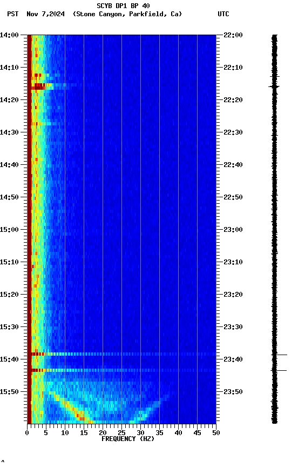Click the date text 'Nov 7,2024'
This screenshot has width=298, height=467.
point(45,14)
